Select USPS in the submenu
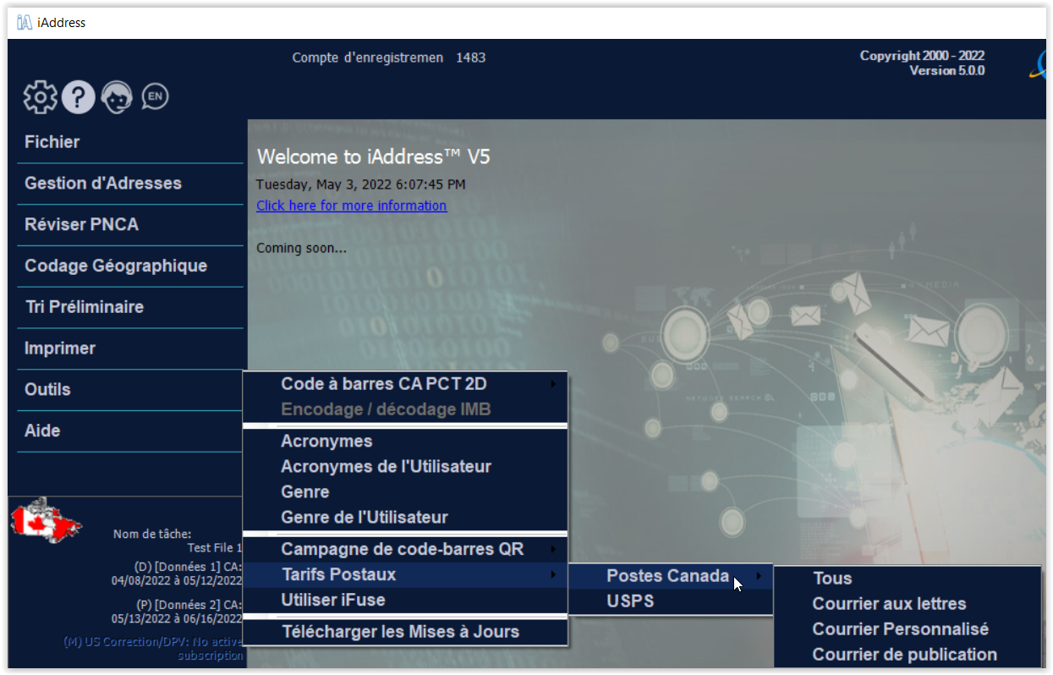 670,602
